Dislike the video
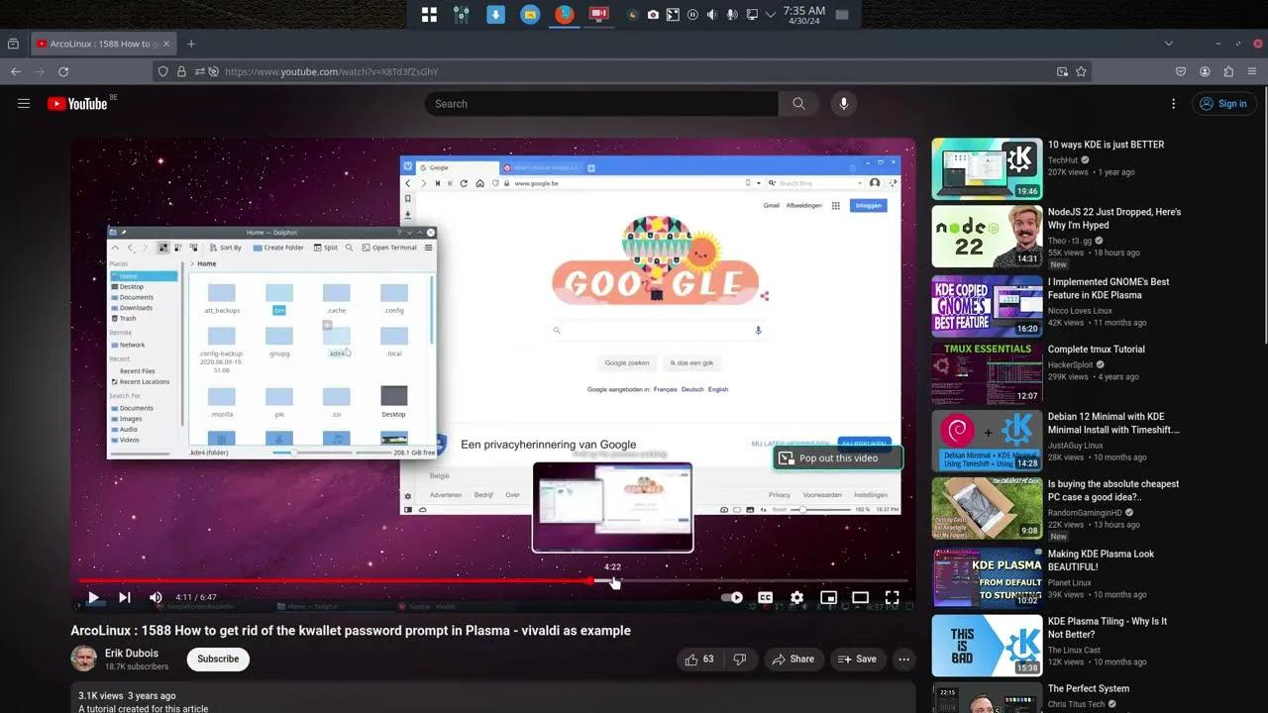The image size is (1268, 713). [739, 659]
